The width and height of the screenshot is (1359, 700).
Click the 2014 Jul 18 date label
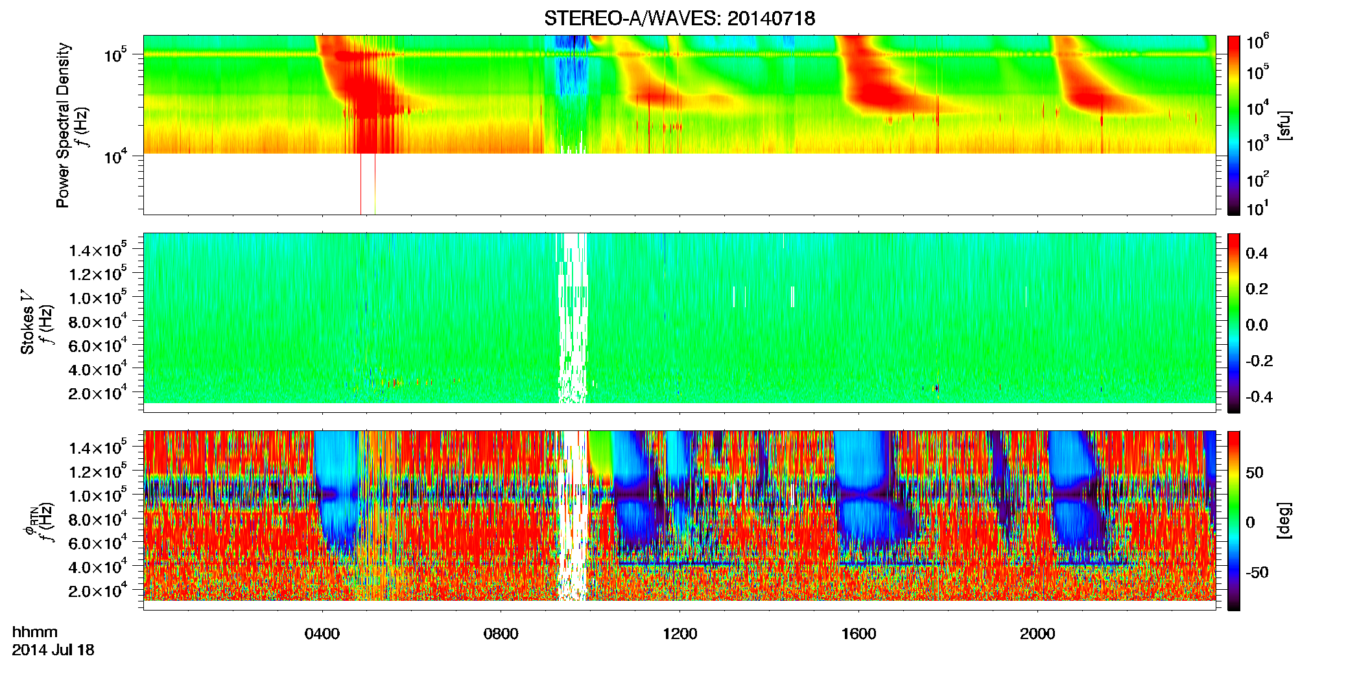[53, 649]
